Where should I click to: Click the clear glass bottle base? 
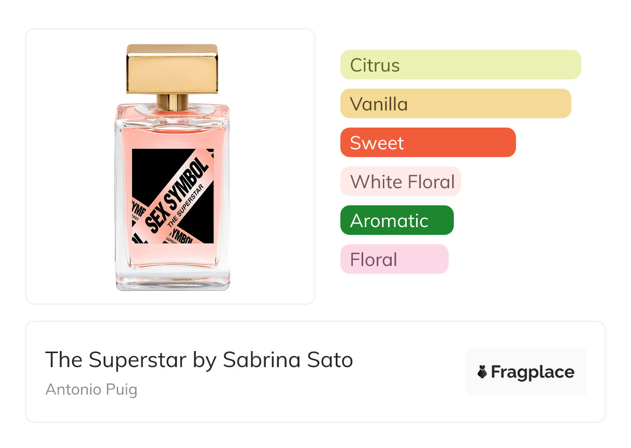point(173,277)
